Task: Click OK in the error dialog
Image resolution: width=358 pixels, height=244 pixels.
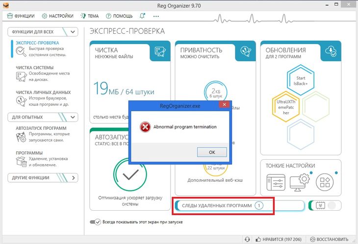Action: tap(212, 152)
